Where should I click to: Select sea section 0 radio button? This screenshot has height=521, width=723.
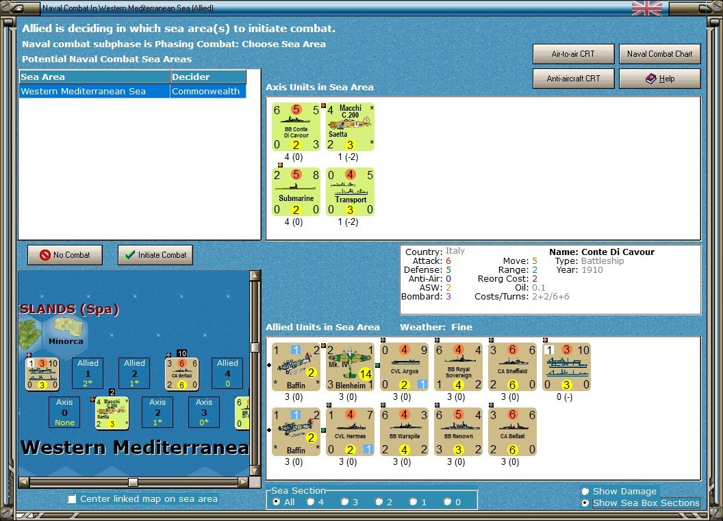[447, 502]
